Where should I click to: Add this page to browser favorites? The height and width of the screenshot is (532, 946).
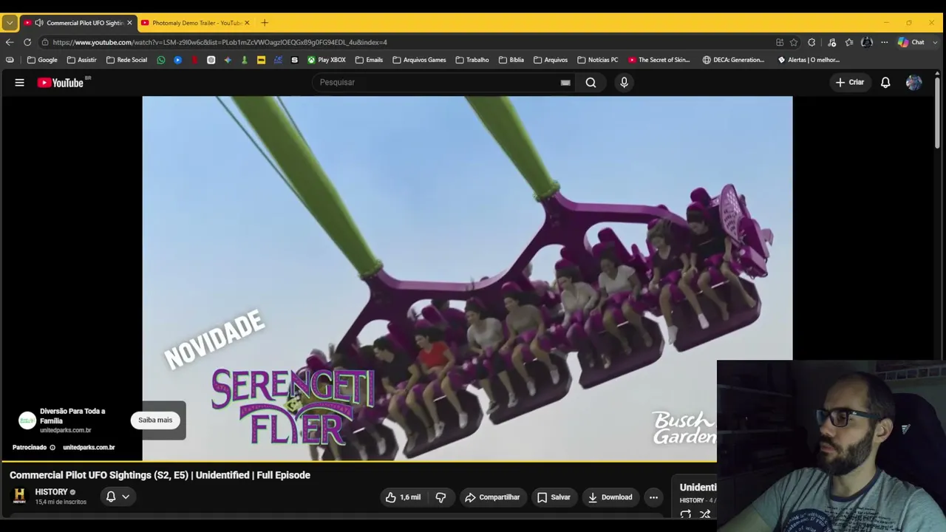tap(794, 42)
